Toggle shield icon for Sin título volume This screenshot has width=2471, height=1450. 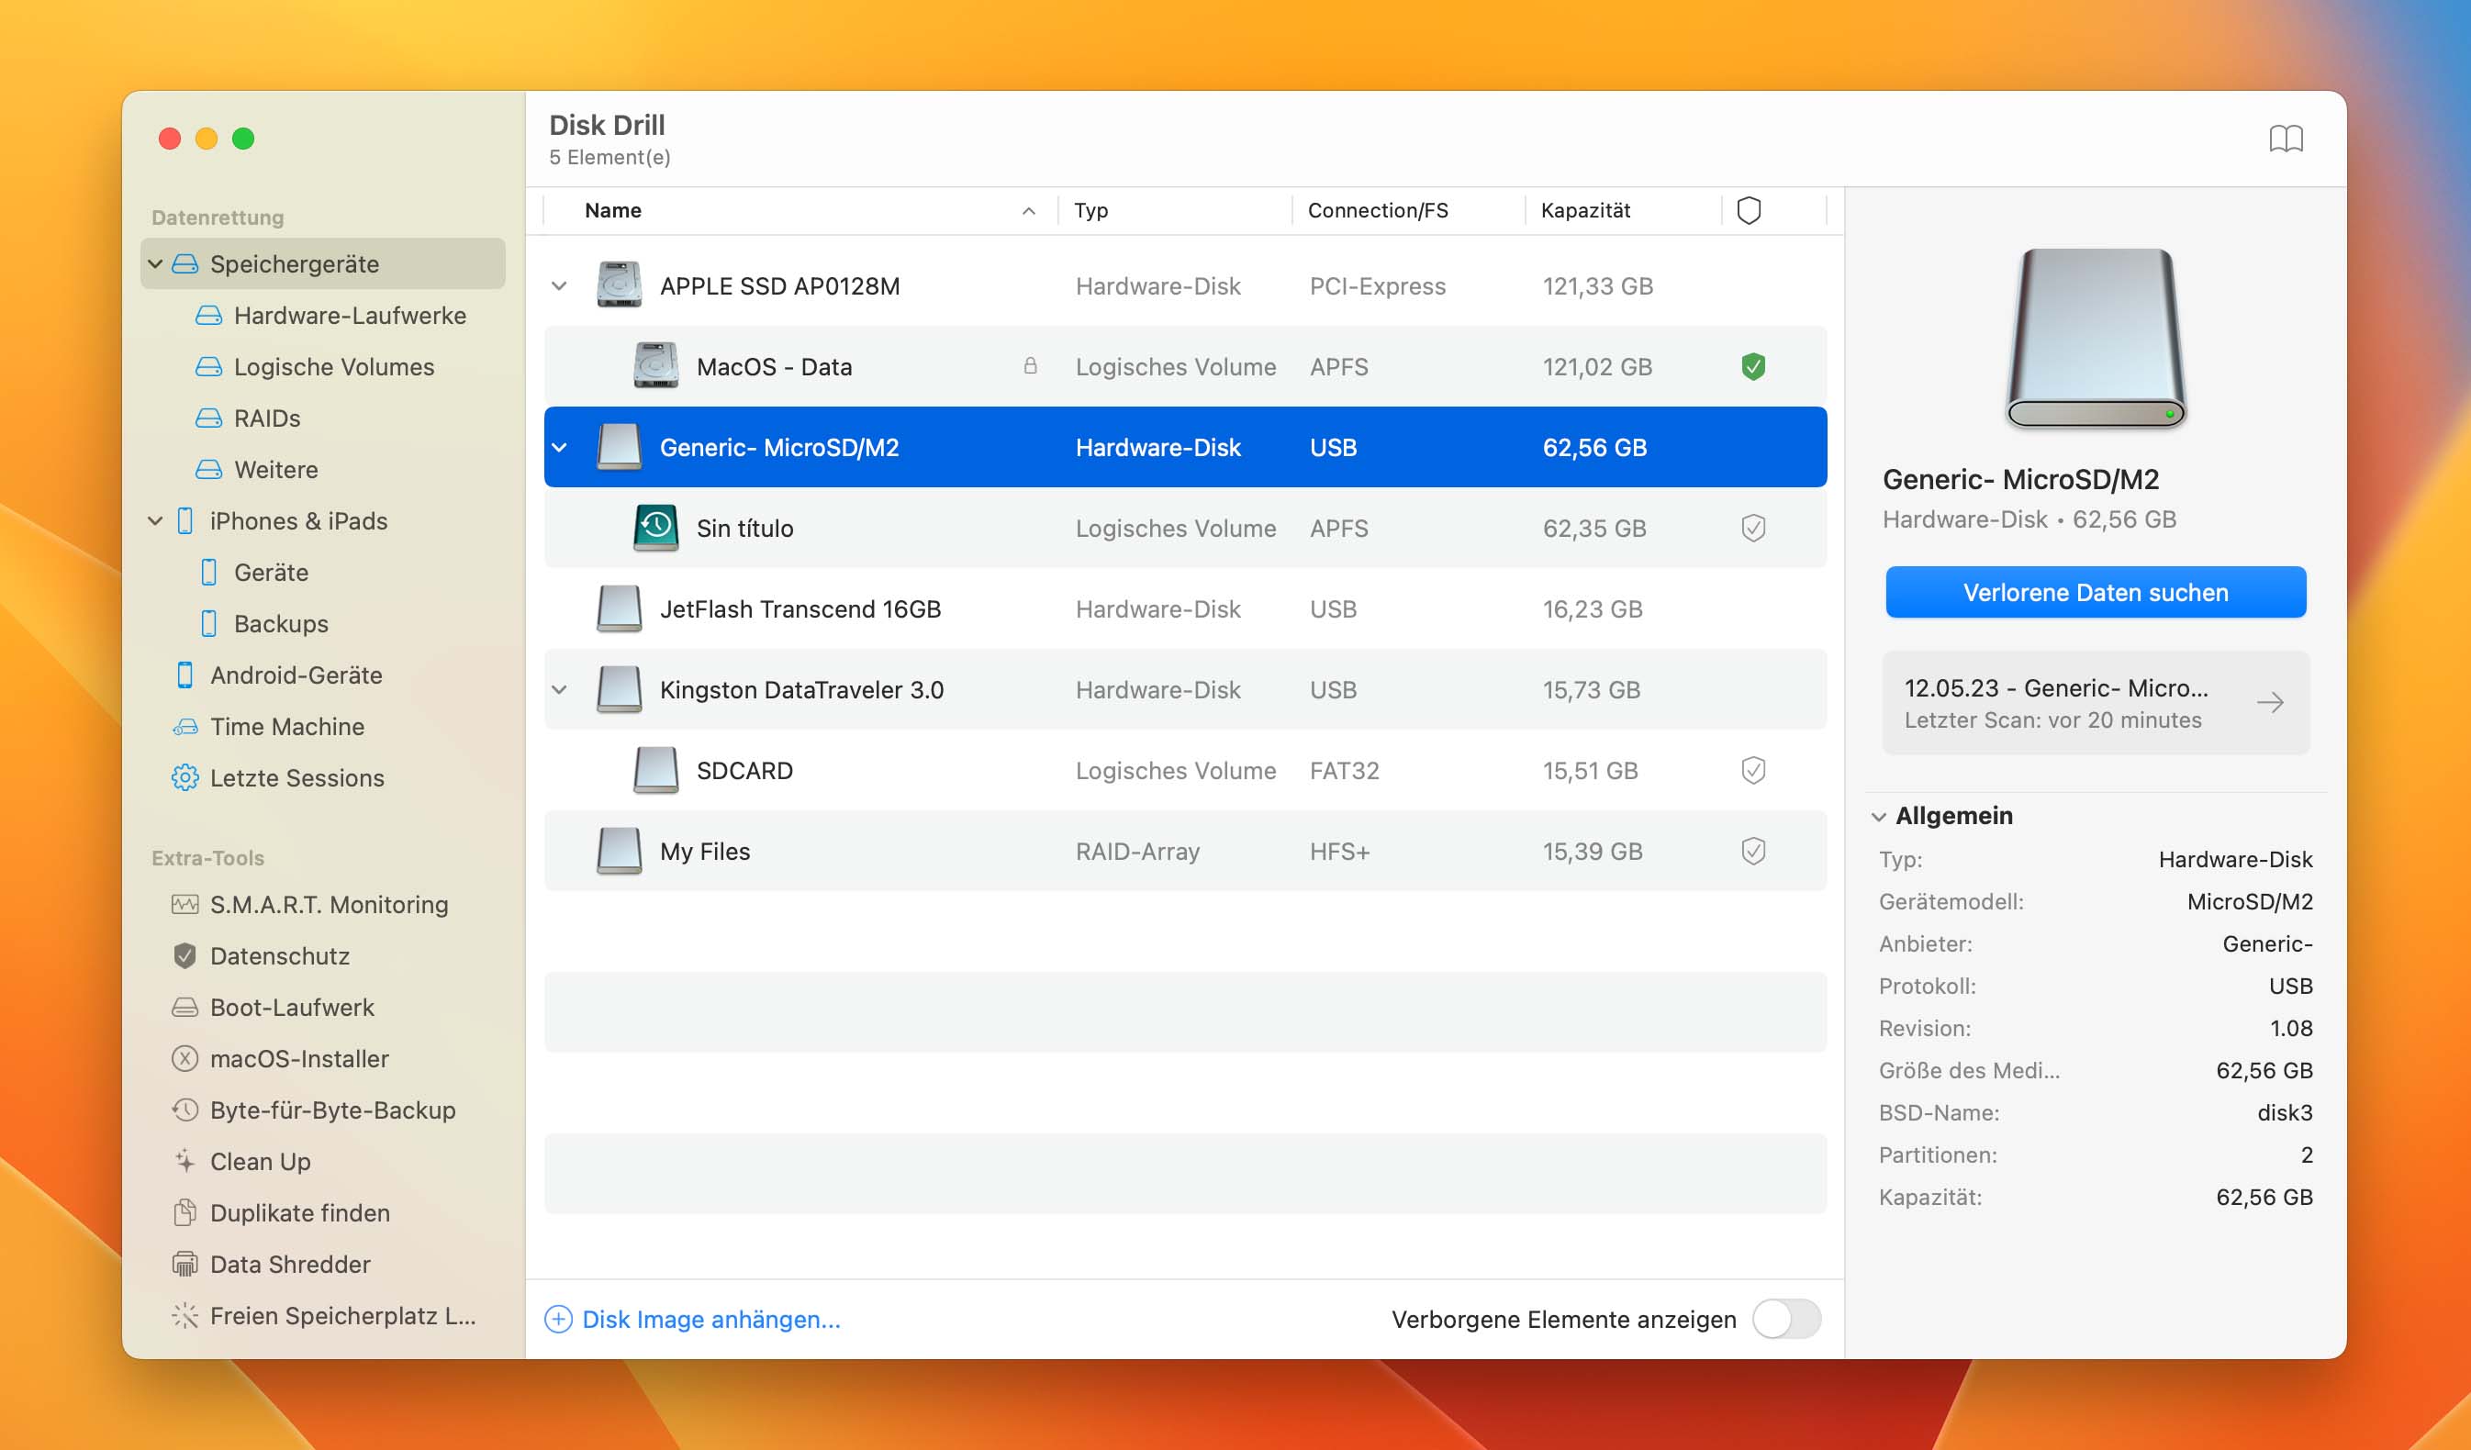1751,527
